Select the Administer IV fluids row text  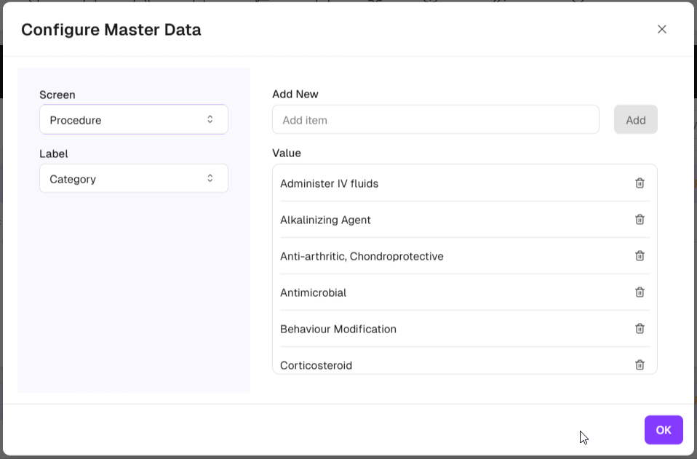[x=329, y=184]
